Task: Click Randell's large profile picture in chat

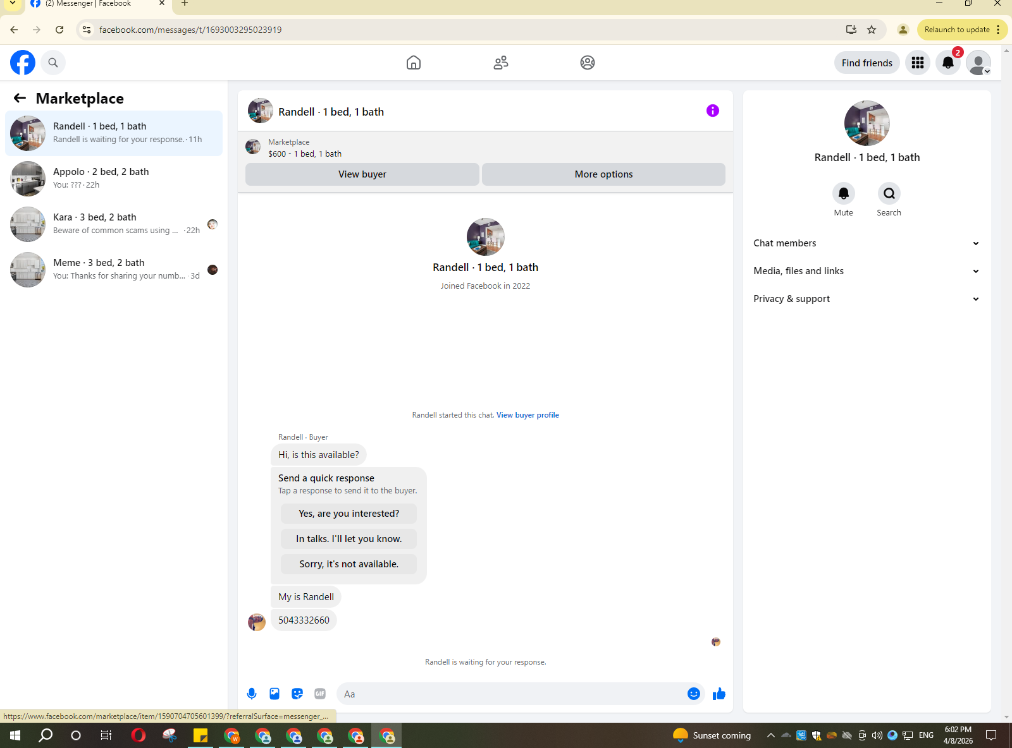Action: pos(486,237)
